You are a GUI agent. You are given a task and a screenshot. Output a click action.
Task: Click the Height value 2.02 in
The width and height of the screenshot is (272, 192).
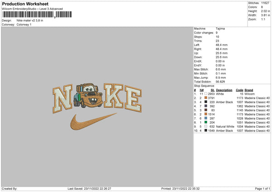click(265, 11)
